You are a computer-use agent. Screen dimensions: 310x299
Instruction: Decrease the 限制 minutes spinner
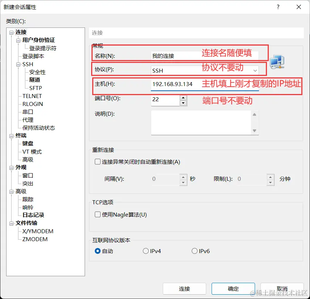[270, 183]
